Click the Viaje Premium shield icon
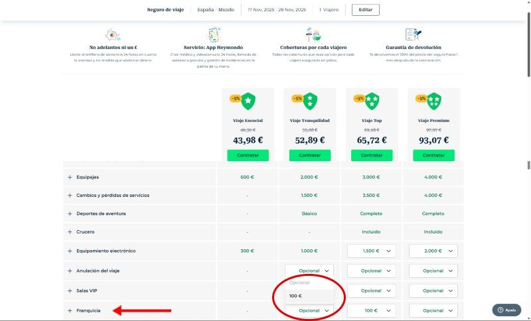 coord(433,101)
